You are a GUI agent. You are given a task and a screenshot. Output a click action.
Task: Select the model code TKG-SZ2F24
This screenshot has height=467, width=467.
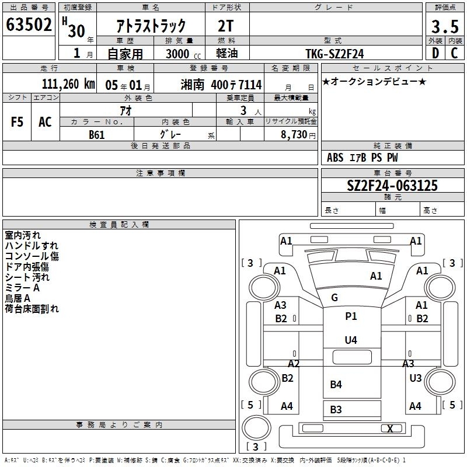(x=334, y=54)
